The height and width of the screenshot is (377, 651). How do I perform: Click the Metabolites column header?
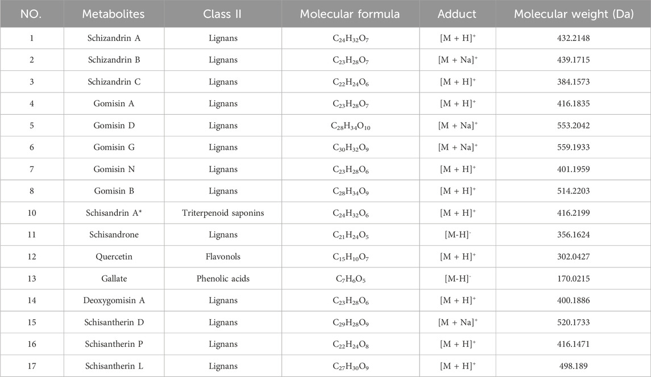click(x=113, y=14)
